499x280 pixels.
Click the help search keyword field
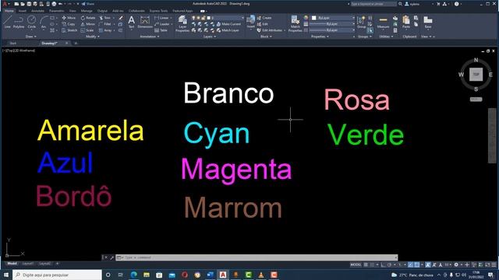click(x=374, y=4)
